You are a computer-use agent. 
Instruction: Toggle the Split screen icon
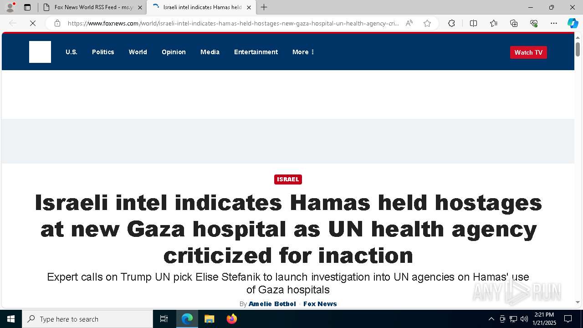click(x=473, y=23)
